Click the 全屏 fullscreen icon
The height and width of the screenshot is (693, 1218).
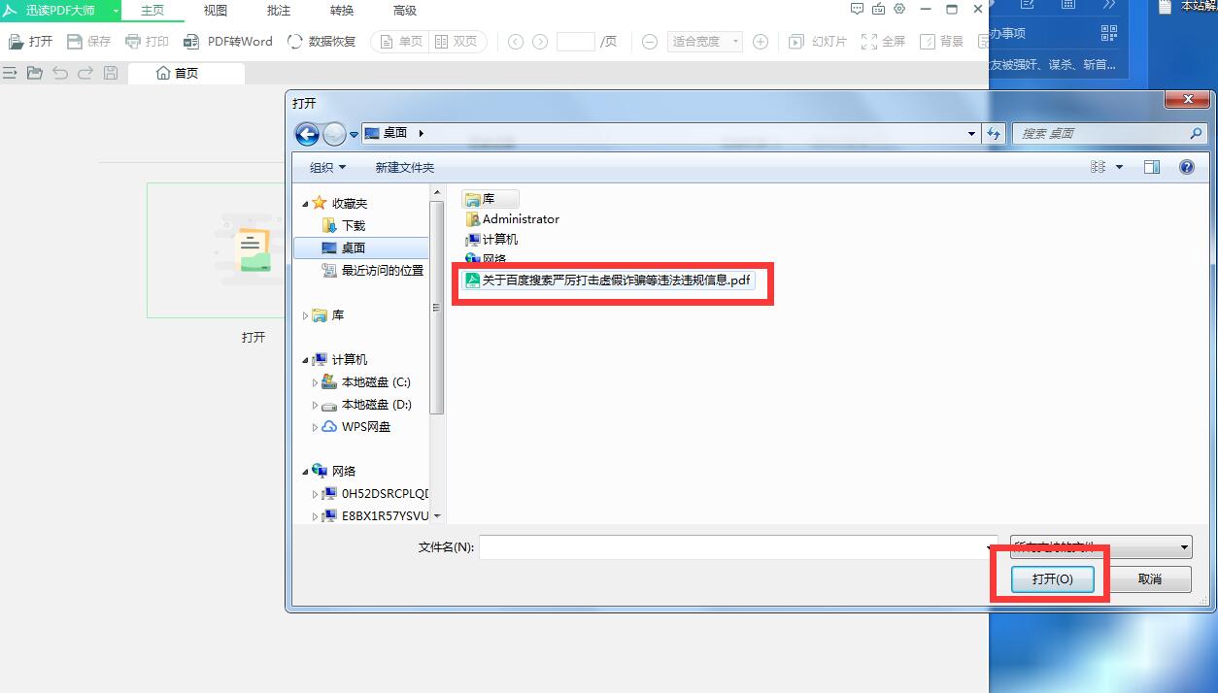coord(869,42)
